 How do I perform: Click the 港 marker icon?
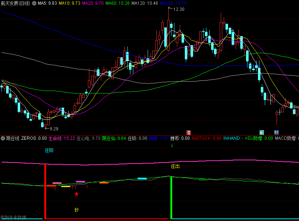[x=188, y=133]
